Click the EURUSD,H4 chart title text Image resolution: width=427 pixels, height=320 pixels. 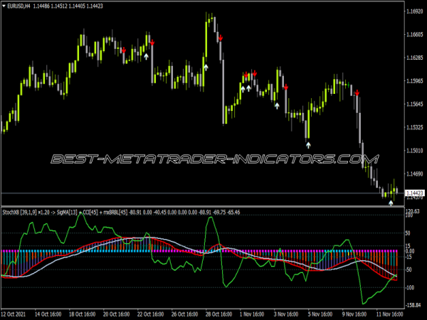(19, 6)
